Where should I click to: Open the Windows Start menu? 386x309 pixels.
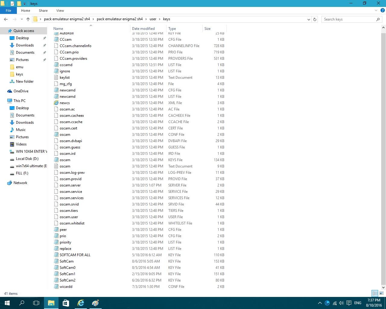(7, 303)
